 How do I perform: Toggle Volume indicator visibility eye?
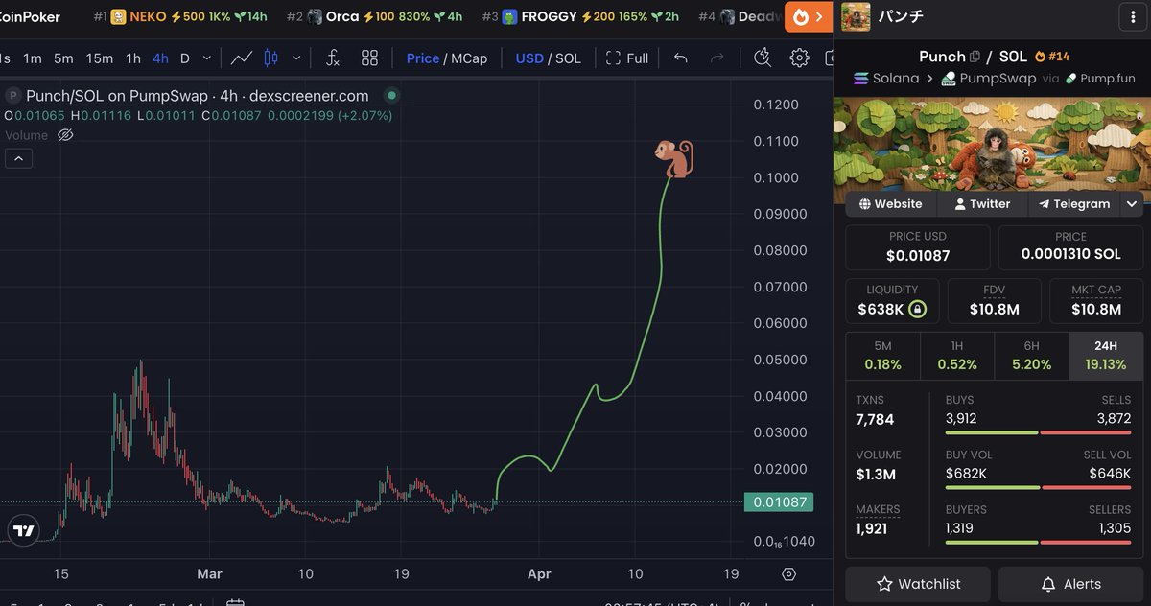coord(65,135)
